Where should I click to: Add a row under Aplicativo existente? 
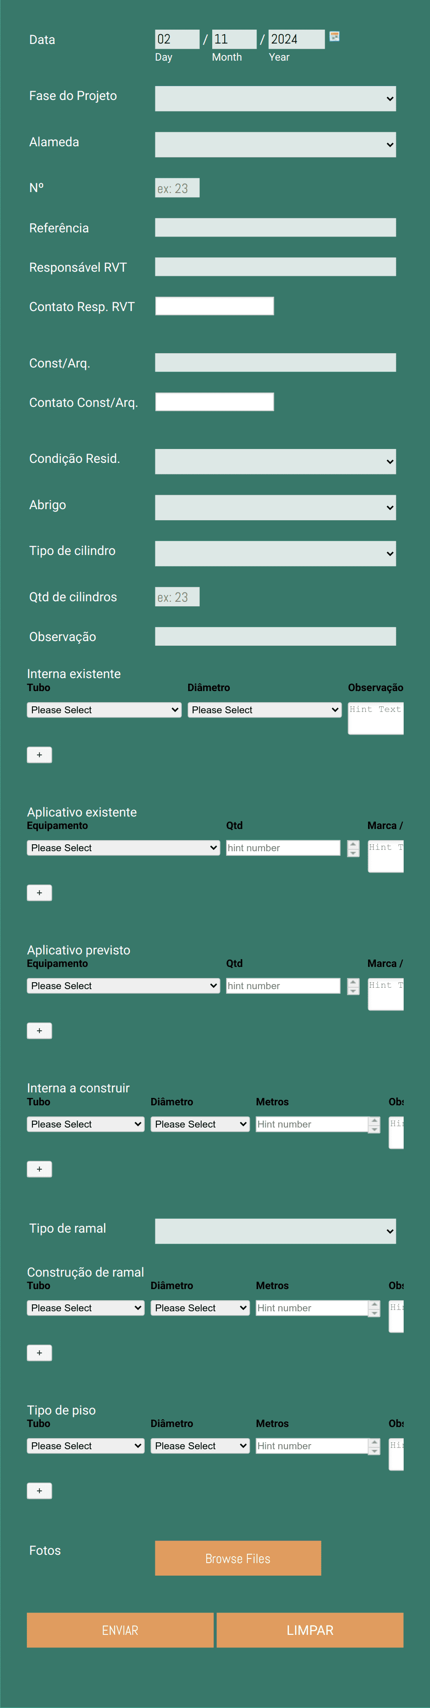(x=39, y=892)
